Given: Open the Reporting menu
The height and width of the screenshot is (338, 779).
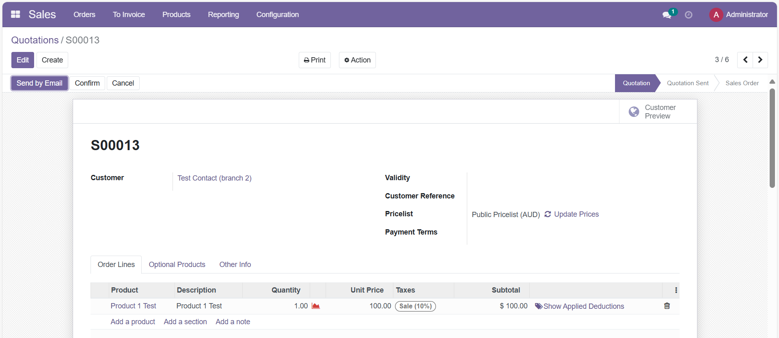Looking at the screenshot, I should pyautogui.click(x=223, y=15).
